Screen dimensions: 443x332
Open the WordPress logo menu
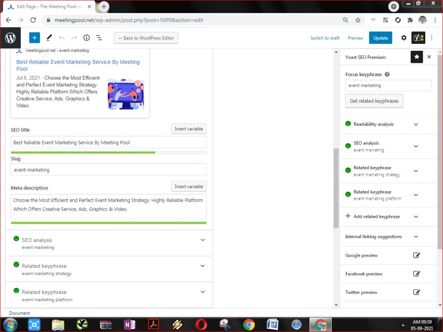(x=11, y=38)
